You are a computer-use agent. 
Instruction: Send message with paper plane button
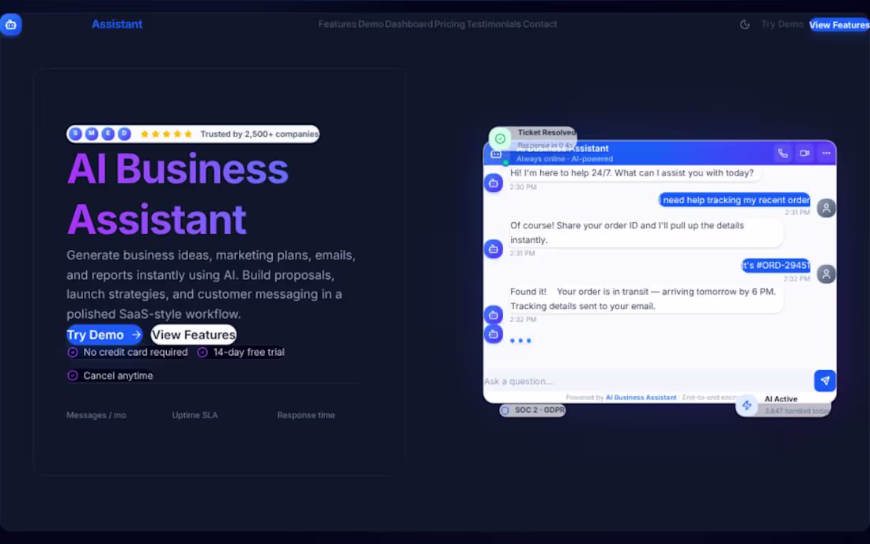point(825,381)
